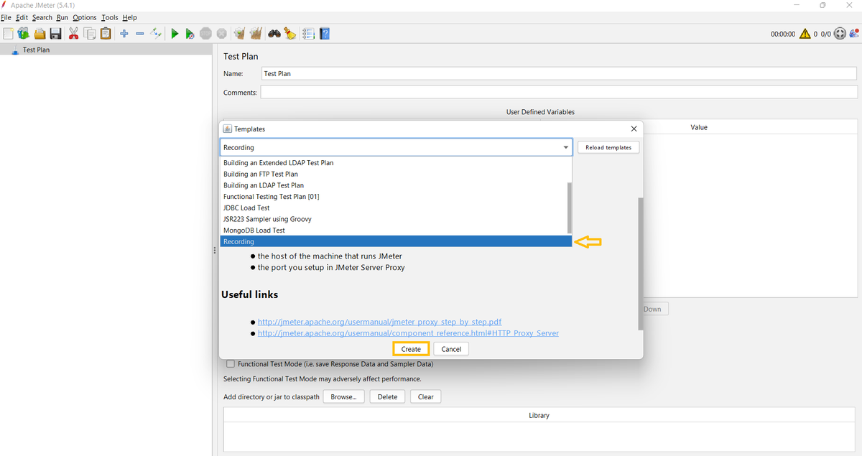862x456 pixels.
Task: Click the 00:00:00 elapsed time display
Action: [782, 34]
